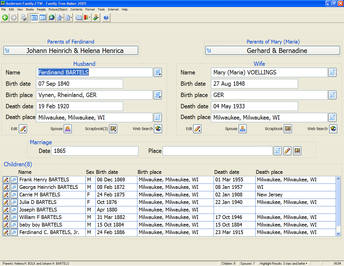Screen dimensions: 344x266
Task: Go to family of George Heinrich BARTELS arrow
Action: click(14, 187)
